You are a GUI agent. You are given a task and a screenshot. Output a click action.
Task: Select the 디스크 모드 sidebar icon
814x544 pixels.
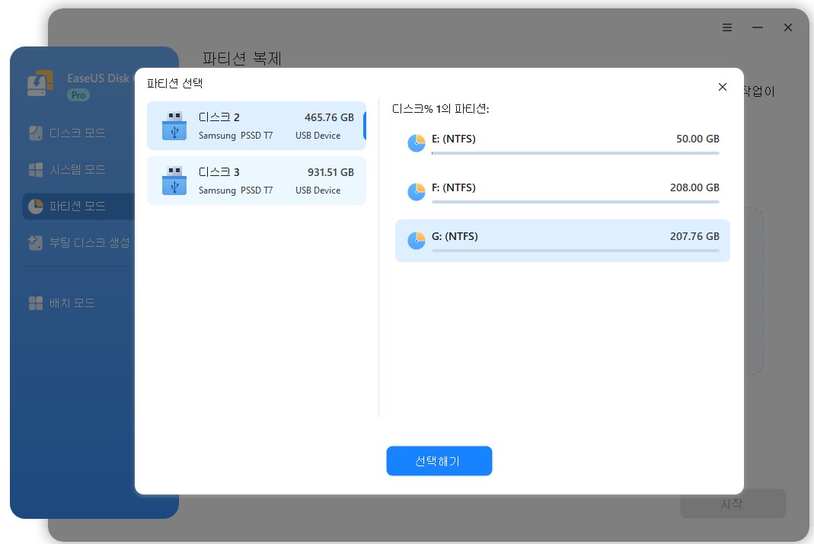click(35, 133)
